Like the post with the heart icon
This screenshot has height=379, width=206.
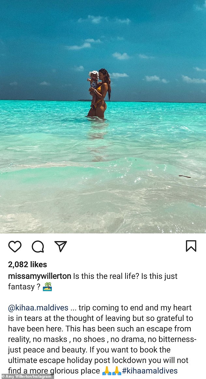point(15,246)
